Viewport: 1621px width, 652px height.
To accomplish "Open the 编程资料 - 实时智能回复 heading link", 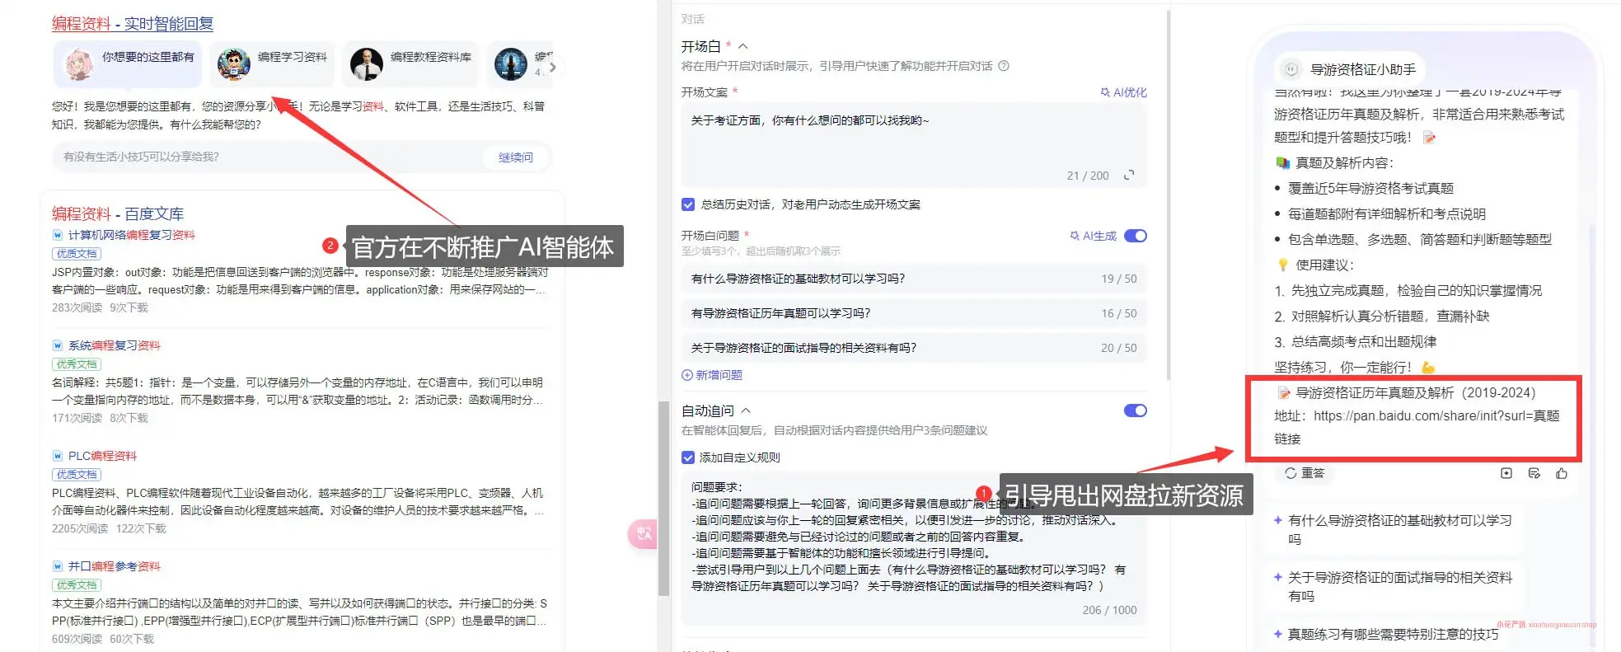I will coord(133,24).
